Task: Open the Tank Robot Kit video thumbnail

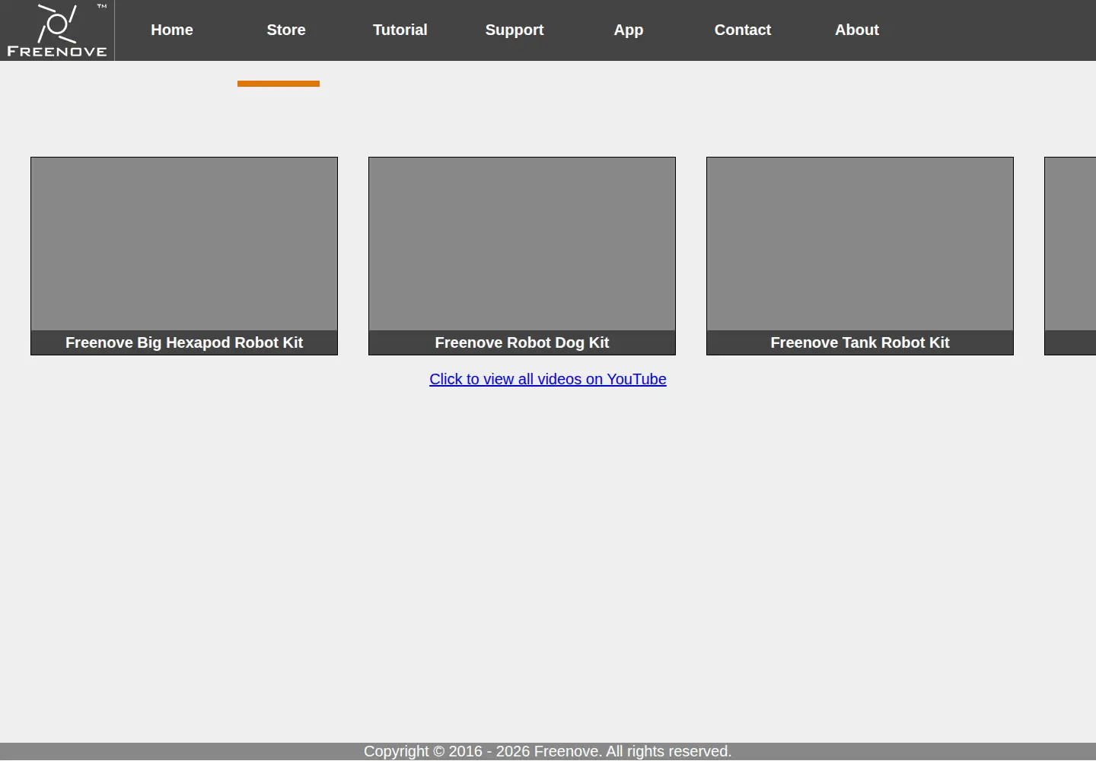Action: click(x=860, y=244)
